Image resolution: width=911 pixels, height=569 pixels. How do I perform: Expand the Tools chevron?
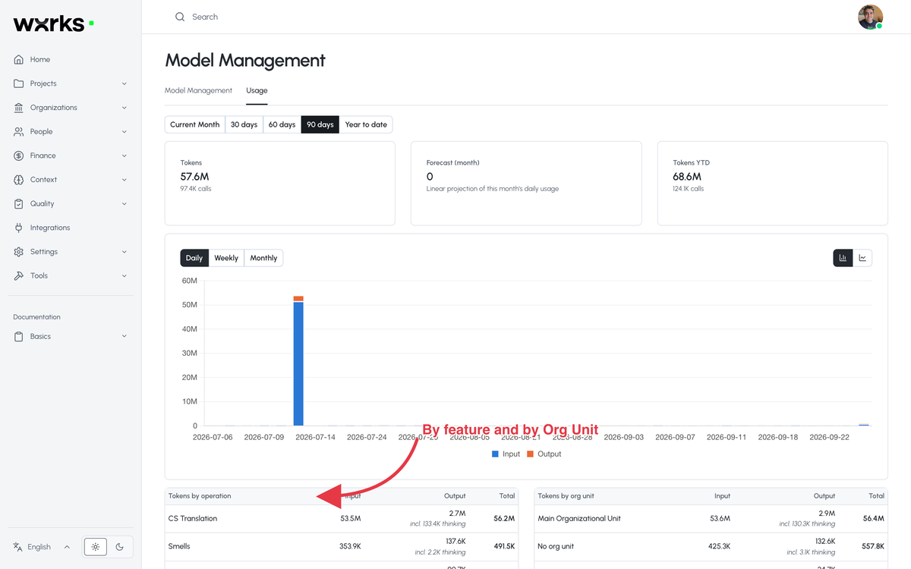[x=125, y=275]
